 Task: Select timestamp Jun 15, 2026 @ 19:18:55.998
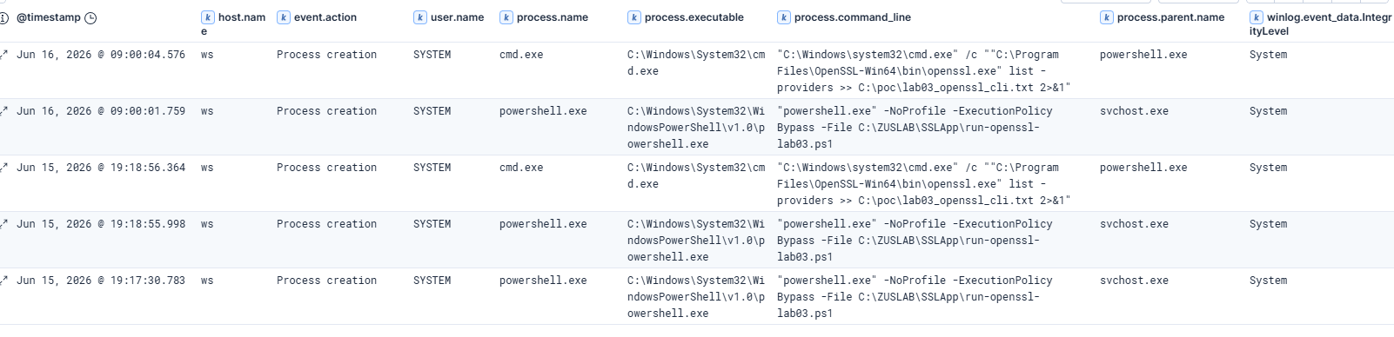[101, 224]
